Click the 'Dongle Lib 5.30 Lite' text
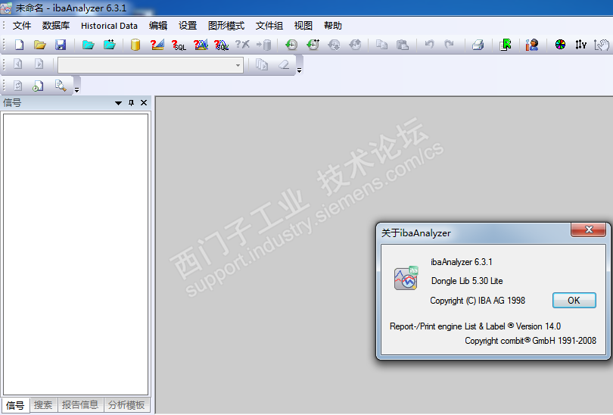Screen dimensions: 613x415 click(x=467, y=281)
